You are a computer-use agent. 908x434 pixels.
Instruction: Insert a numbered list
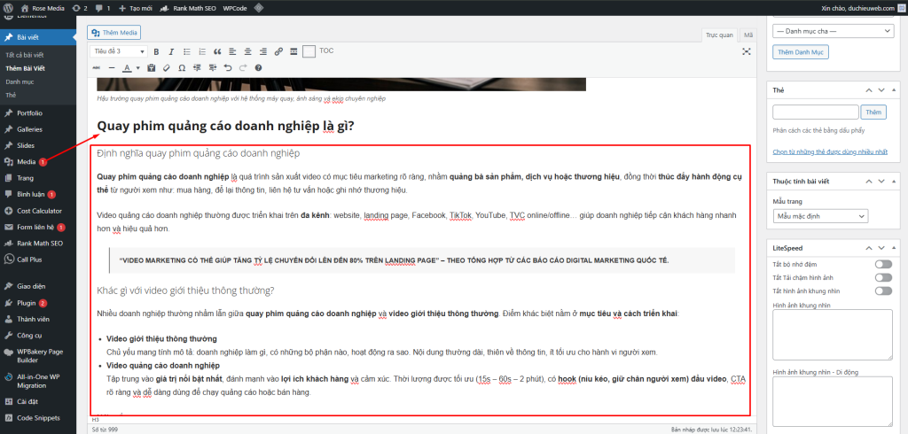(x=202, y=51)
